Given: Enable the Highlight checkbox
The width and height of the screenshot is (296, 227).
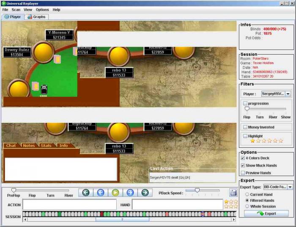Looking at the screenshot, I should point(245,136).
